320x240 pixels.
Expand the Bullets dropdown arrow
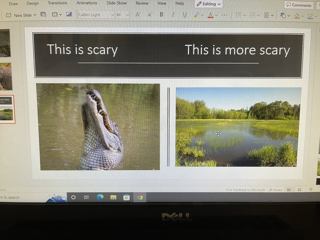pos(244,16)
